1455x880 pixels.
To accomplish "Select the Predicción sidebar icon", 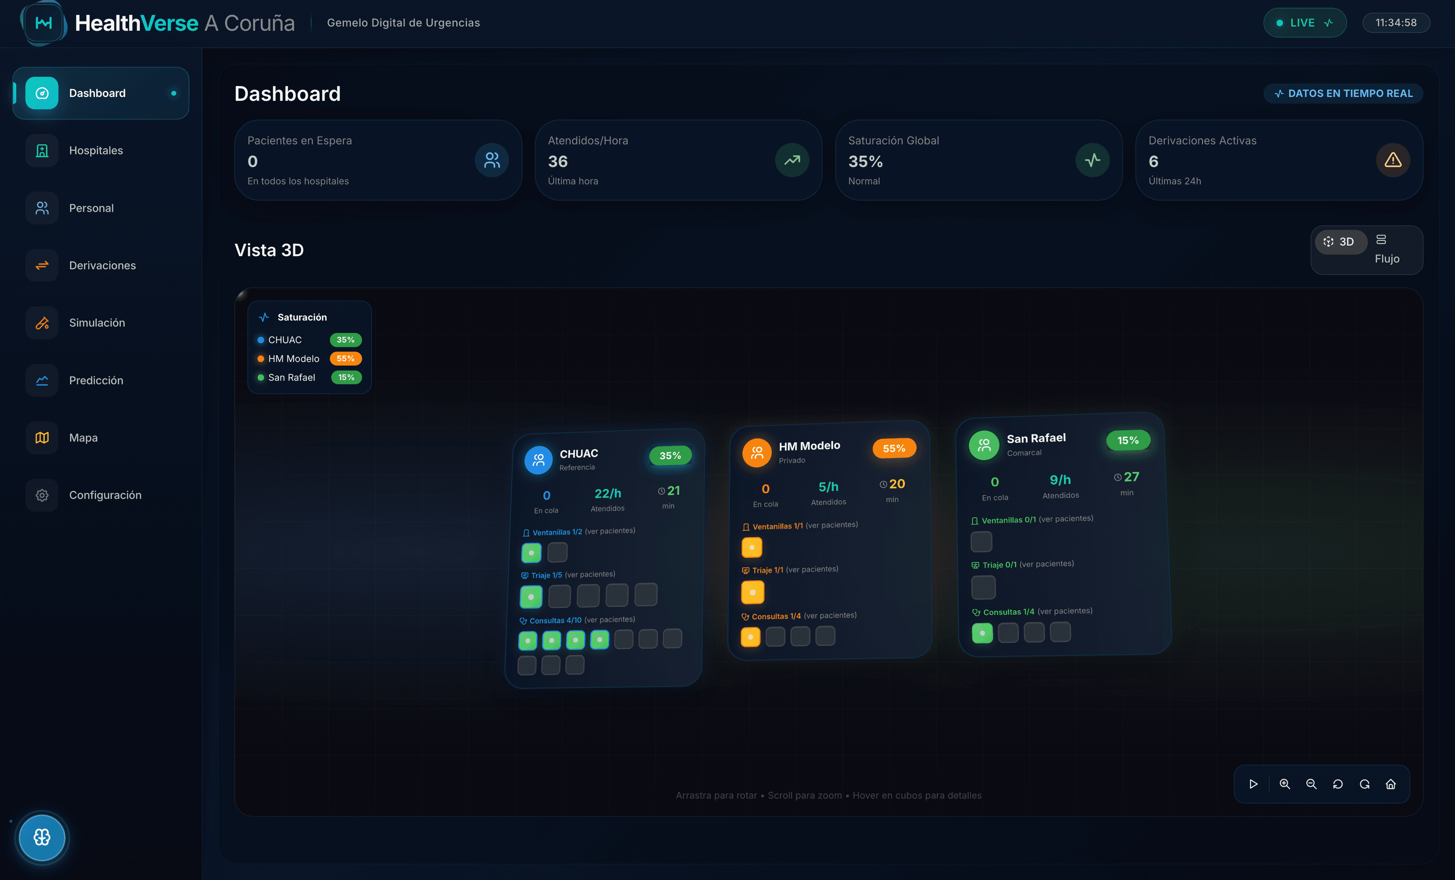I will point(41,380).
